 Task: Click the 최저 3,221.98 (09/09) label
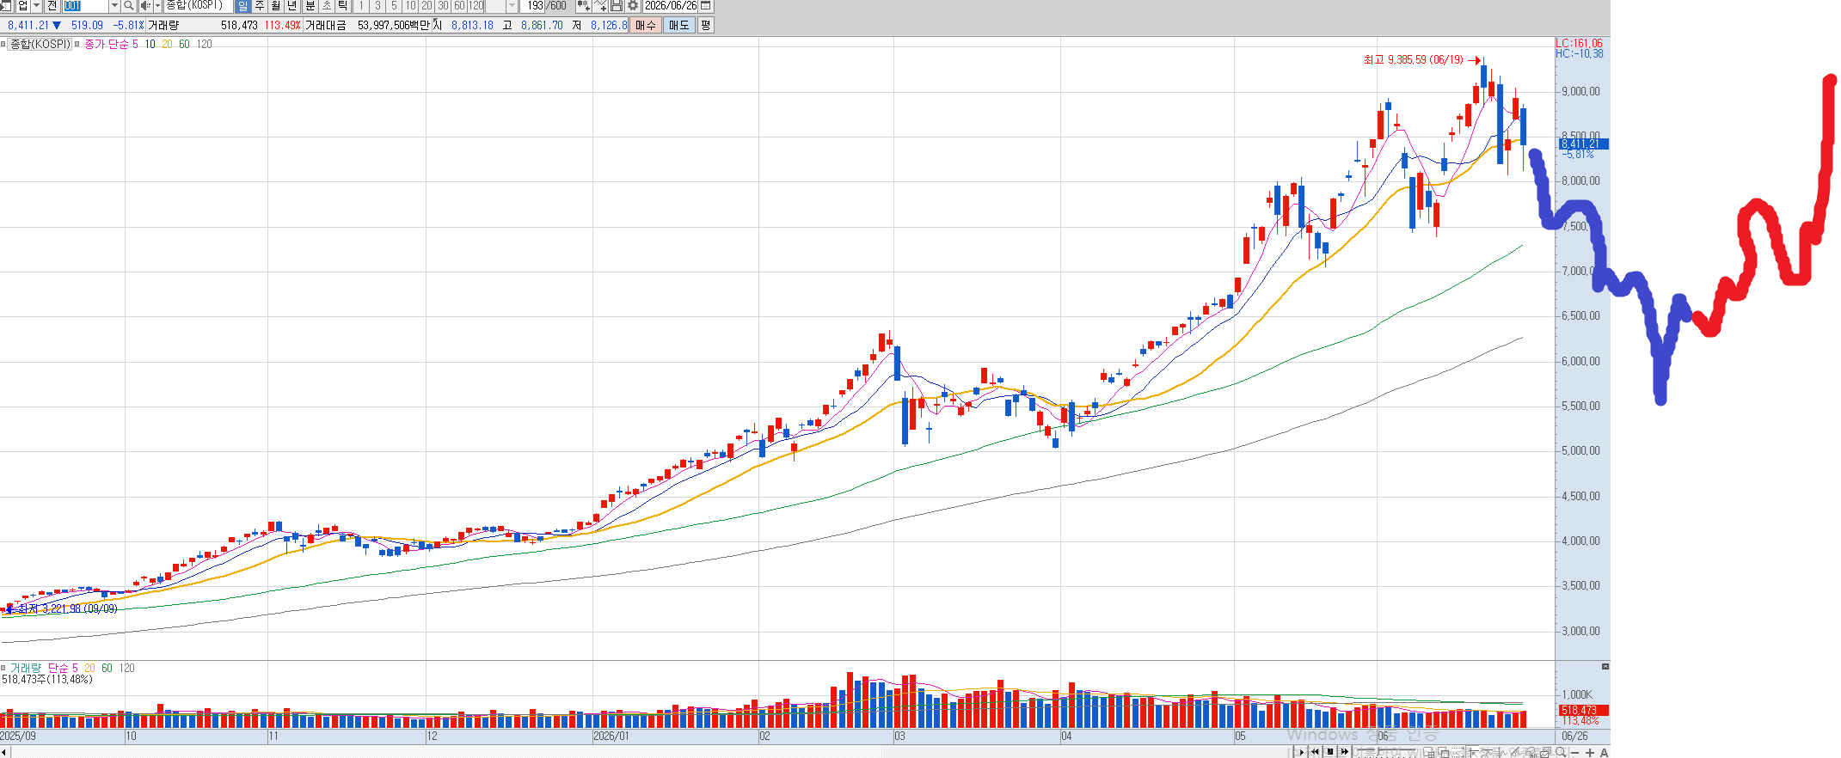click(x=67, y=608)
